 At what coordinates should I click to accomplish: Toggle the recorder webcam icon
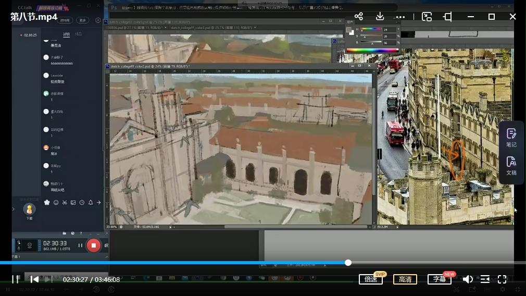pos(30,245)
